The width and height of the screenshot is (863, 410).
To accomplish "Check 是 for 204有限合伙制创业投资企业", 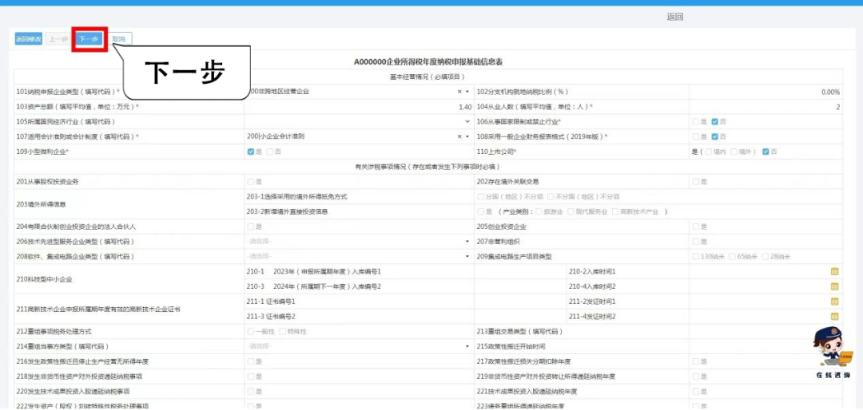I will (x=251, y=227).
